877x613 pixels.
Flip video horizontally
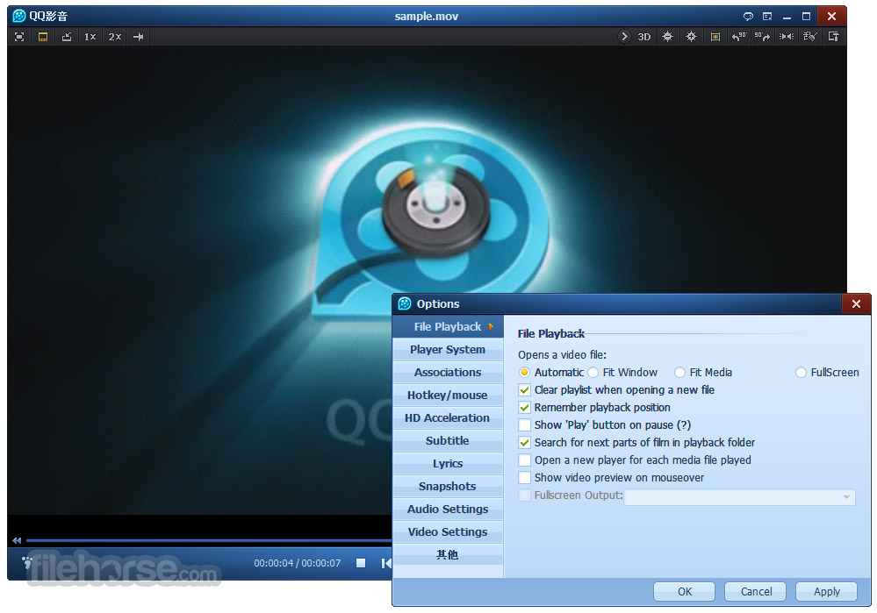coord(787,37)
